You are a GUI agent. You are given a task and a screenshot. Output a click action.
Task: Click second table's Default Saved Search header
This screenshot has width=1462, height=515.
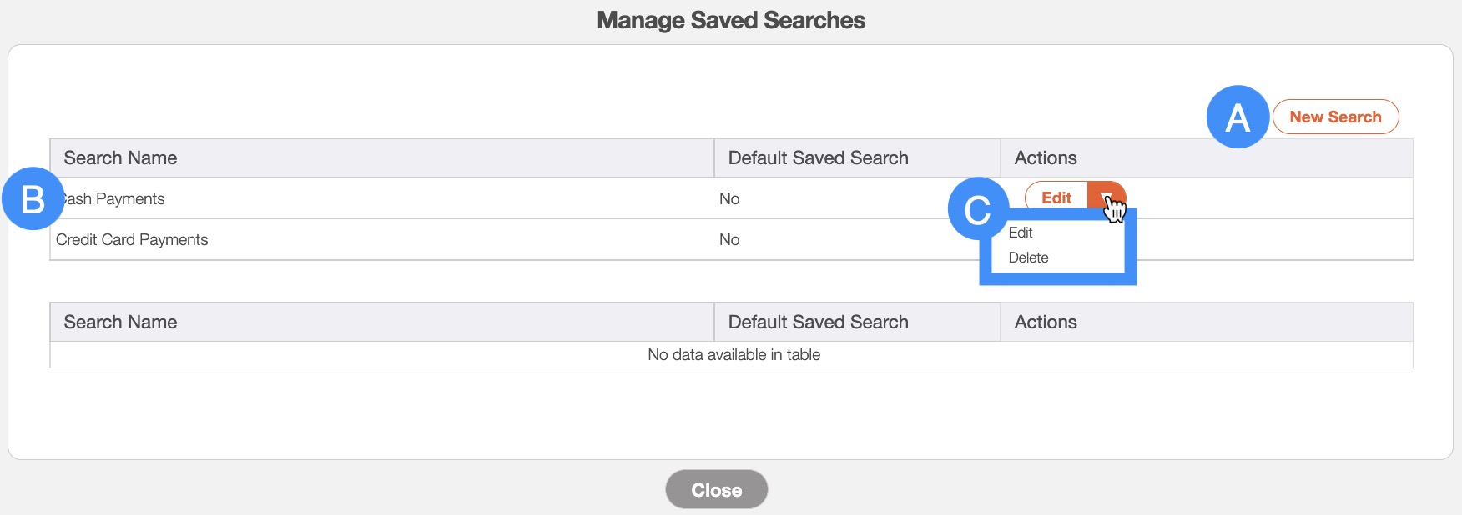[x=818, y=322]
